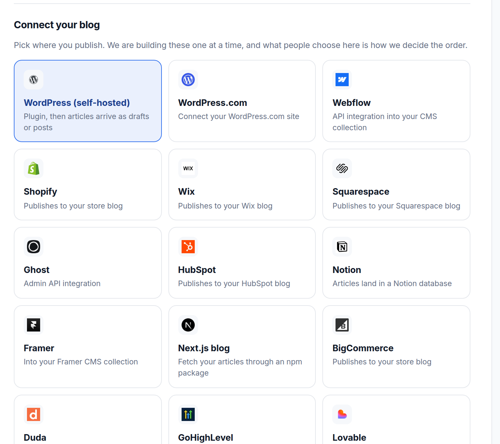
Task: Click the Notion logo icon
Action: click(x=342, y=247)
